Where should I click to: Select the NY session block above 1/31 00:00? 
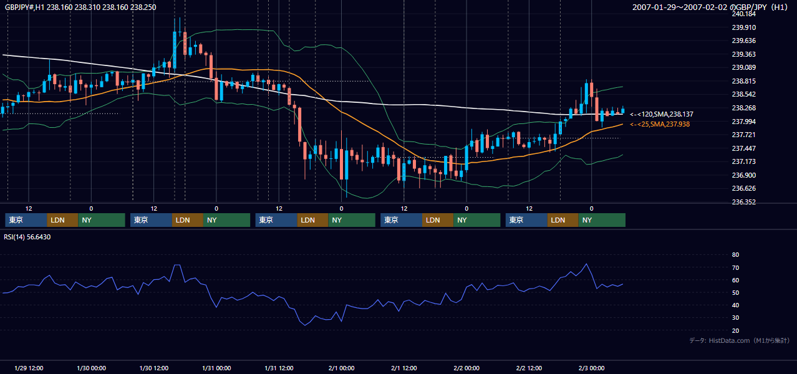click(x=227, y=220)
